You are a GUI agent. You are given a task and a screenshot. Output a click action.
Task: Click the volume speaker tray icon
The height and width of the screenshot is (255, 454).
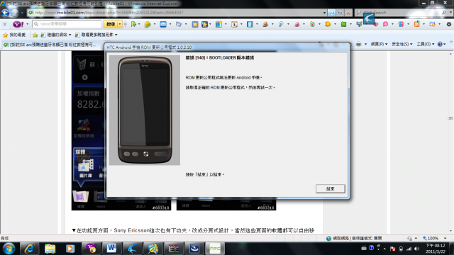pos(416,249)
